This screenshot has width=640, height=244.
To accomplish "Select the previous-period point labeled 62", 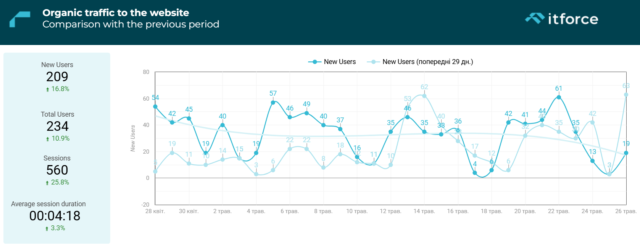I will [x=424, y=96].
